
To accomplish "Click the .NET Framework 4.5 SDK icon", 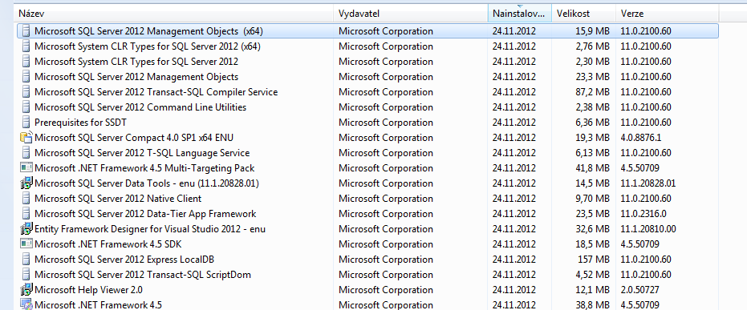I will (26, 244).
